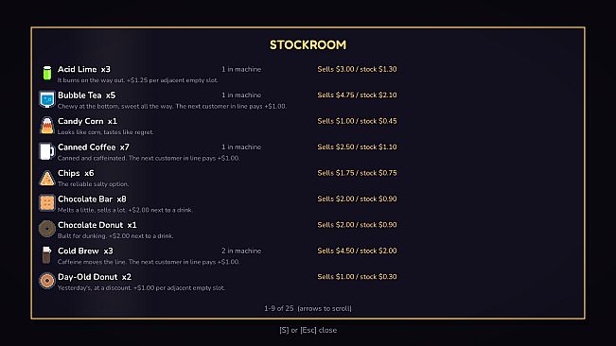The height and width of the screenshot is (346, 616).
Task: Click the STOCKROOM title heading
Action: point(308,45)
